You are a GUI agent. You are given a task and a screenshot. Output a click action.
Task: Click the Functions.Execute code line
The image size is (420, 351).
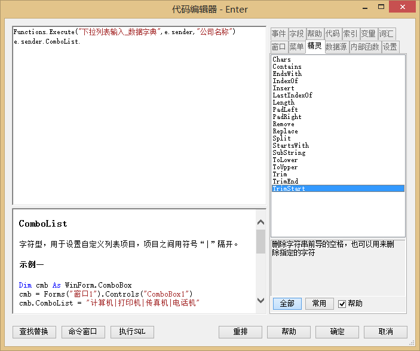click(x=124, y=32)
